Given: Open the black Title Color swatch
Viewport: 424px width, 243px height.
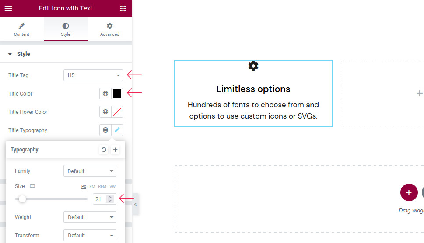Looking at the screenshot, I should click(x=117, y=93).
